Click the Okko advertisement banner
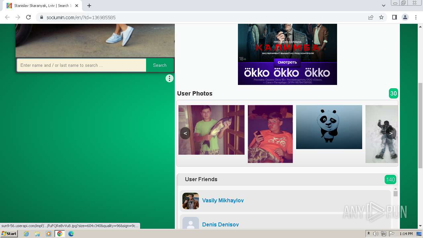The image size is (423, 238). pyautogui.click(x=288, y=54)
